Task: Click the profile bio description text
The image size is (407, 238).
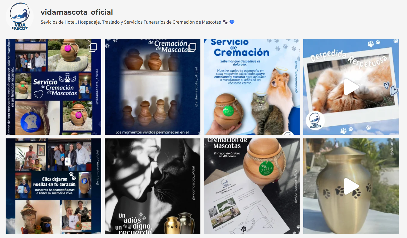Action: coord(131,22)
